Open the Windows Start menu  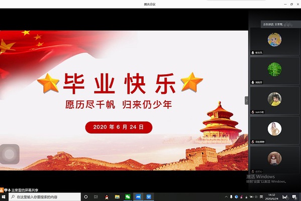pos(4,197)
